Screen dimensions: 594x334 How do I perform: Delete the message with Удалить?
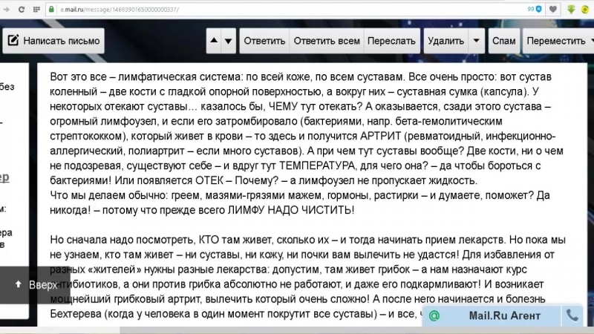tap(446, 41)
